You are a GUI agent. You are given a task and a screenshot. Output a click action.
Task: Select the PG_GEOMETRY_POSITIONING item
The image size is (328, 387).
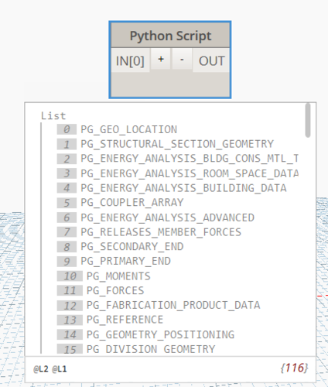coord(160,334)
